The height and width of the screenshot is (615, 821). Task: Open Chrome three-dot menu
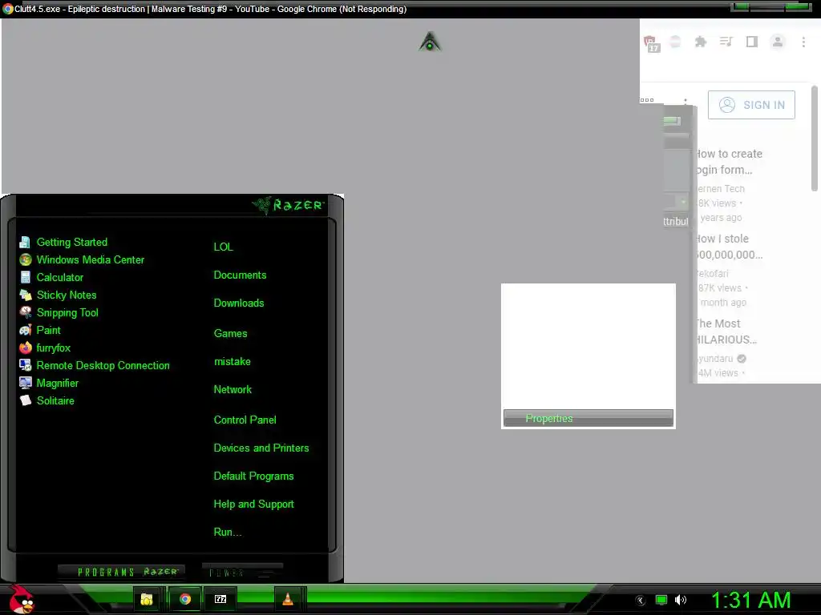click(803, 42)
